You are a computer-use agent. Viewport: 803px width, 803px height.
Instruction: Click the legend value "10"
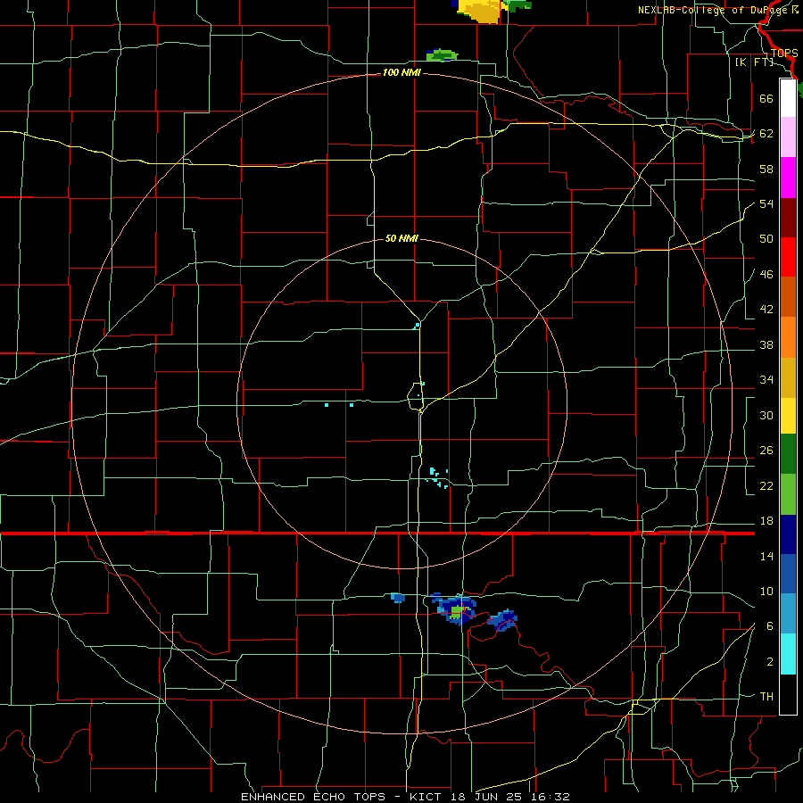point(766,592)
